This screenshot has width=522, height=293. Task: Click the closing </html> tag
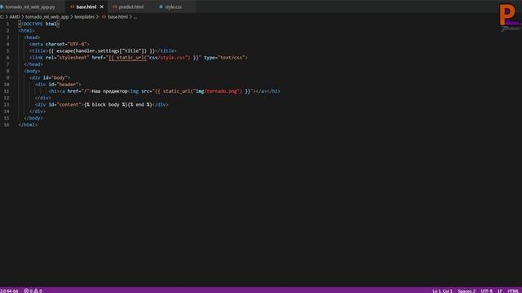coord(28,125)
